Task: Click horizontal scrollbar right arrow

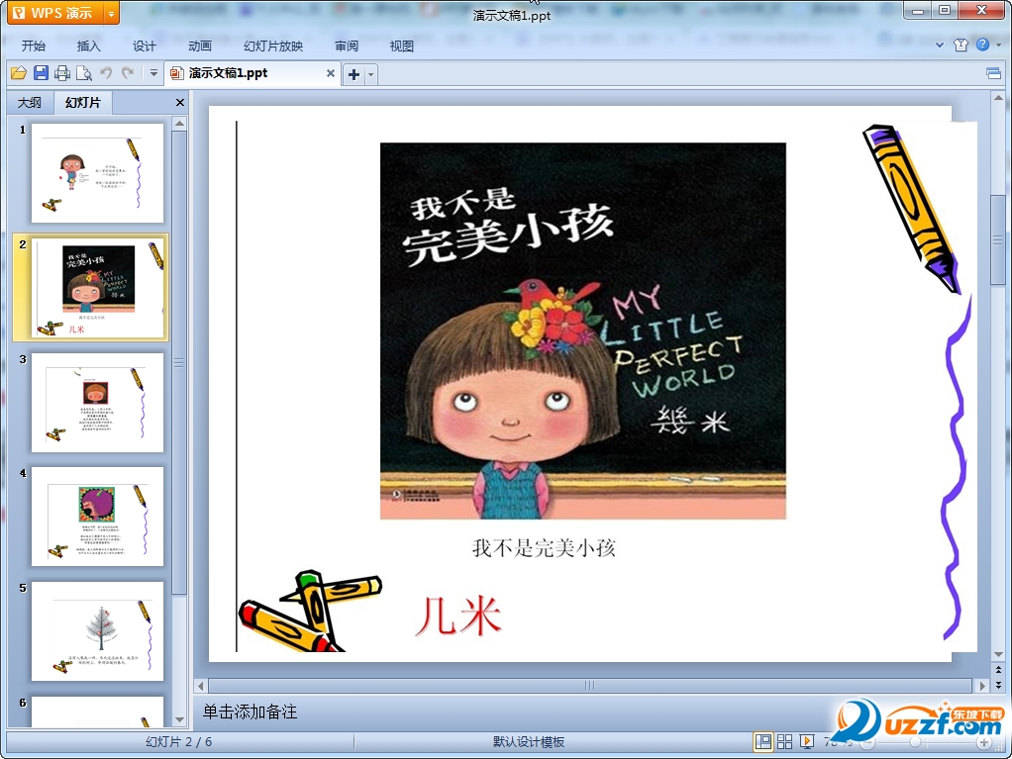Action: pos(982,686)
